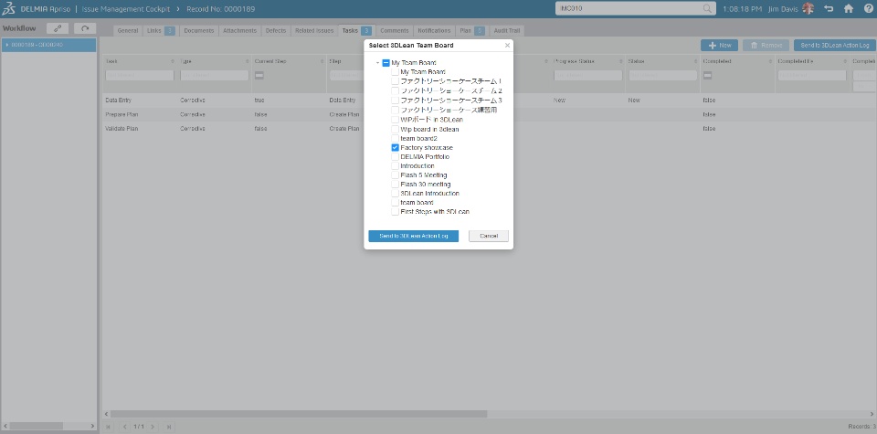Check ファクトリーショーケースチーム 3 checkbox

pos(395,101)
